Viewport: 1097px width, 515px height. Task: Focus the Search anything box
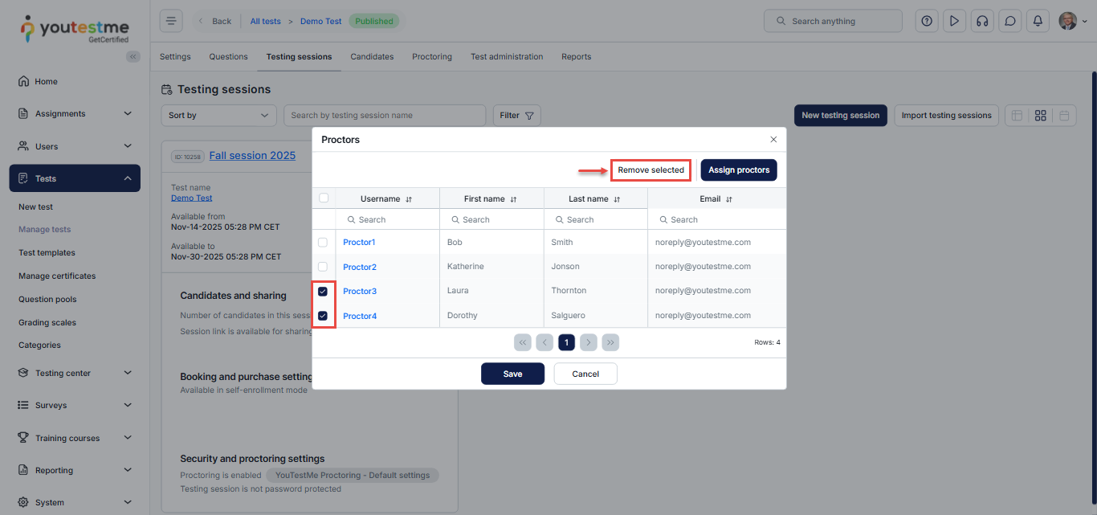point(833,21)
